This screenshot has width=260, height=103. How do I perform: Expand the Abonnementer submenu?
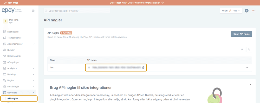coord(34,44)
